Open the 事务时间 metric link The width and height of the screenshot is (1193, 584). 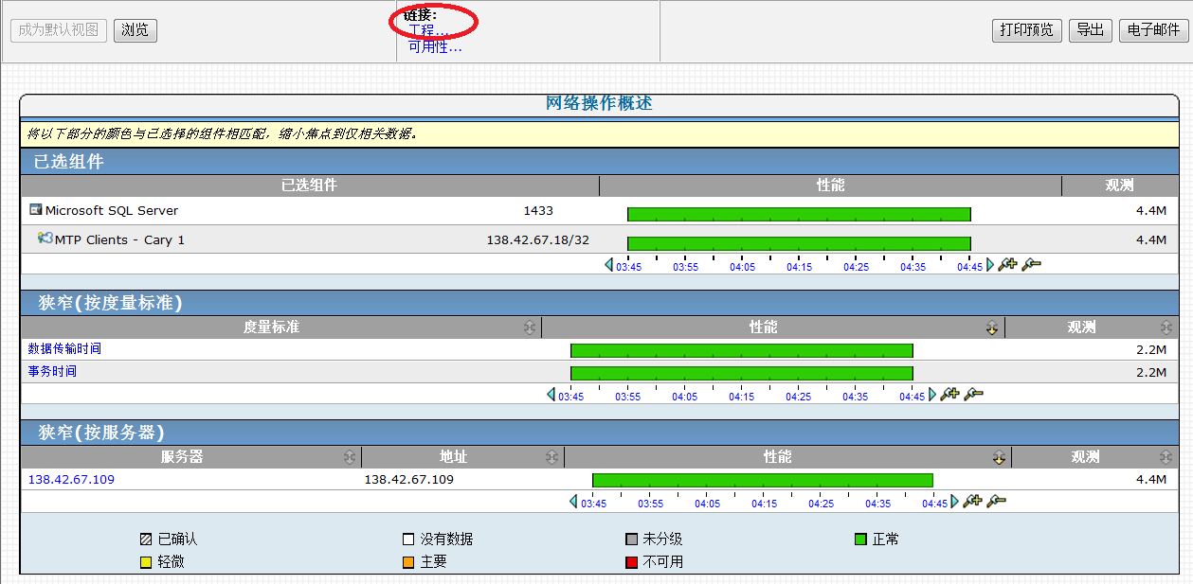[52, 371]
